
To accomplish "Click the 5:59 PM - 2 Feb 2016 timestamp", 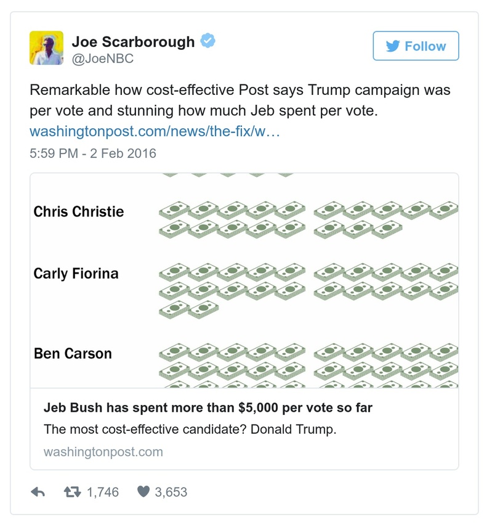I will coord(93,153).
